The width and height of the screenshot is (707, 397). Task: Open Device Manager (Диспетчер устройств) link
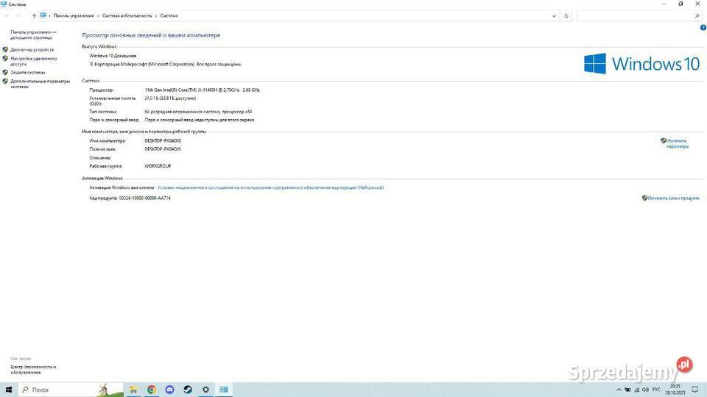click(x=32, y=49)
